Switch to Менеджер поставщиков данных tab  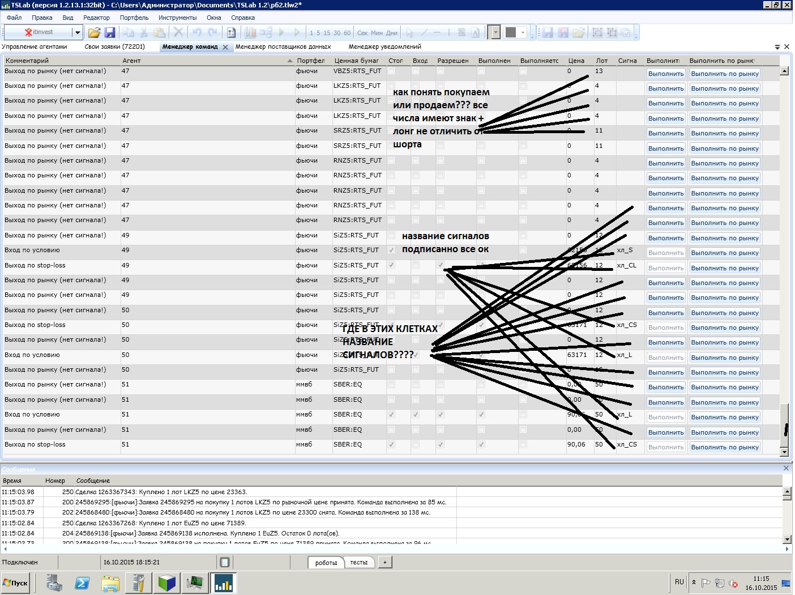pyautogui.click(x=283, y=47)
